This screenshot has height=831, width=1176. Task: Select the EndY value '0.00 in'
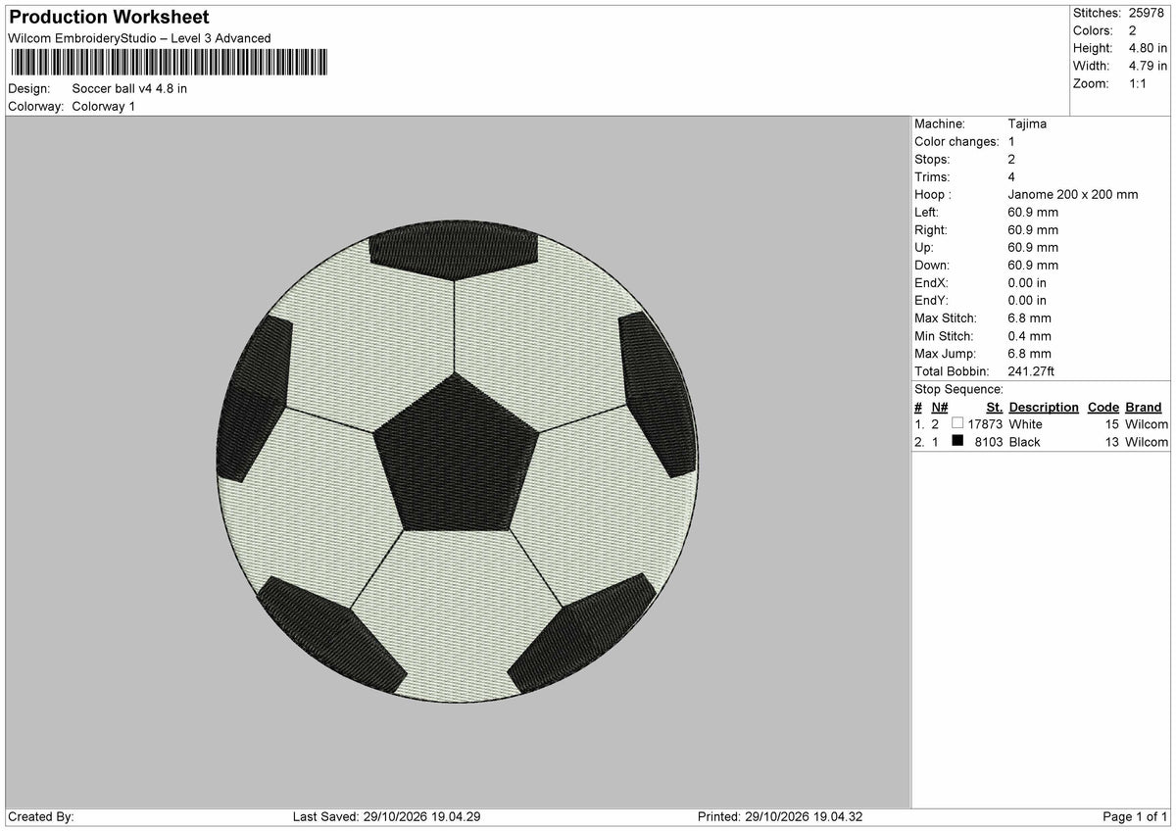point(1027,300)
